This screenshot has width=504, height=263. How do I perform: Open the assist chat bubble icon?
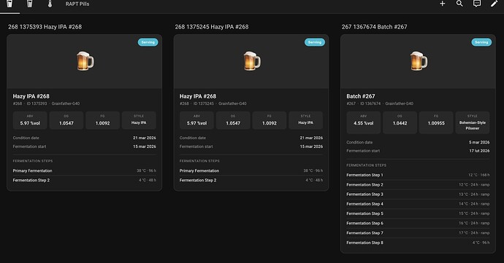(477, 4)
